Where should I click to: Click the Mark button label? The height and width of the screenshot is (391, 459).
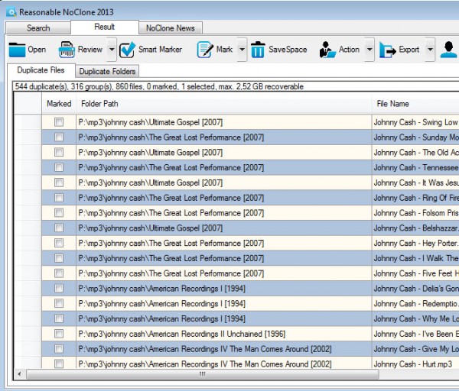[224, 50]
